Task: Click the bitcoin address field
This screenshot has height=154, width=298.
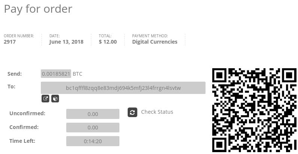Action: coord(123,88)
